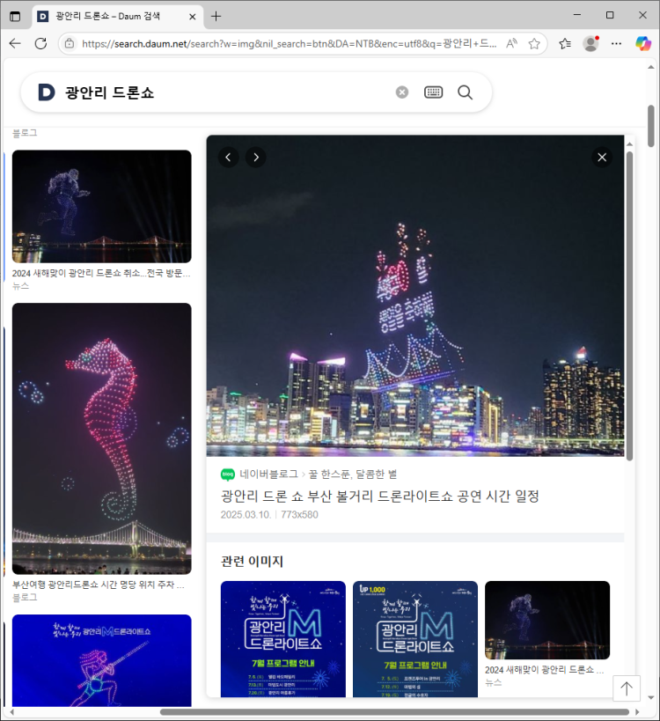The width and height of the screenshot is (660, 721).
Task: Open seahorse drone show thumbnail
Action: click(101, 438)
